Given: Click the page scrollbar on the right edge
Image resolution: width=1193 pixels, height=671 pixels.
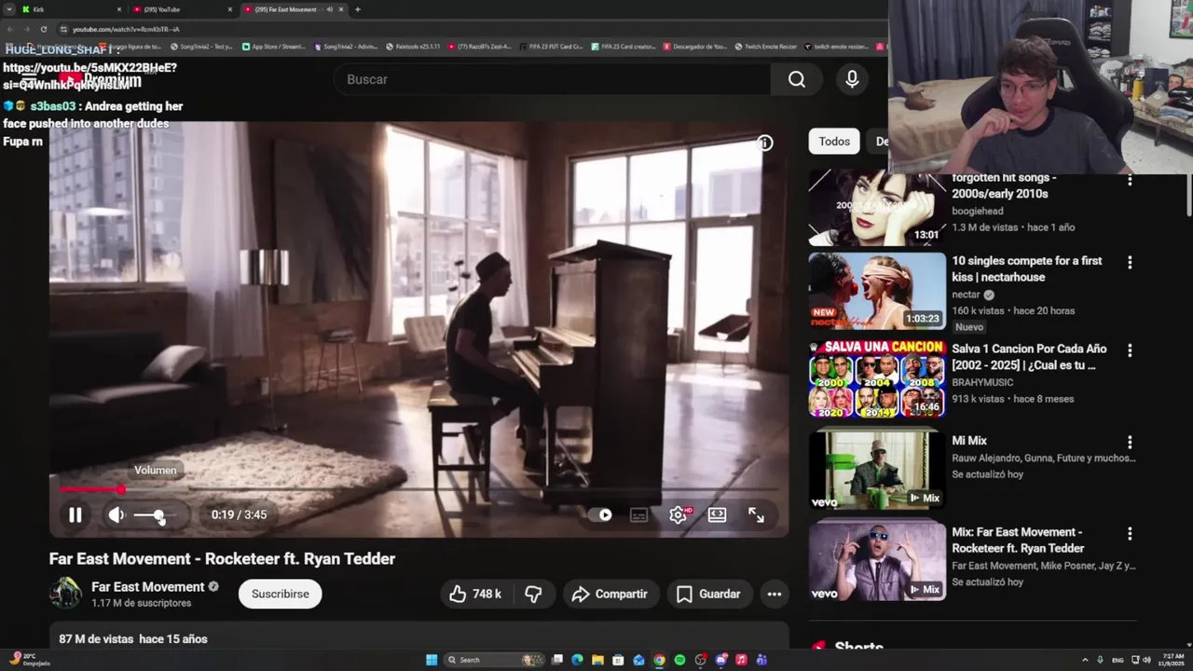Looking at the screenshot, I should coord(1188,196).
